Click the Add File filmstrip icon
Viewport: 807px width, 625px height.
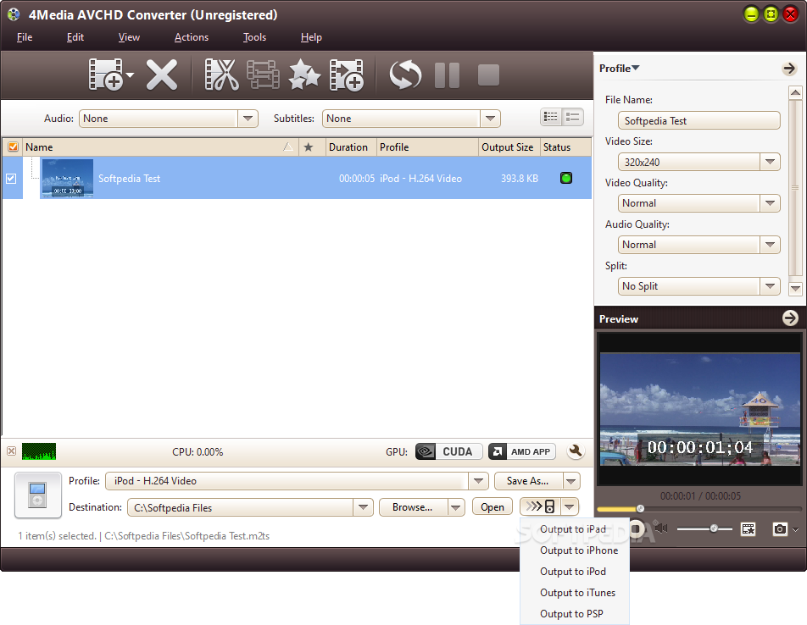click(105, 75)
